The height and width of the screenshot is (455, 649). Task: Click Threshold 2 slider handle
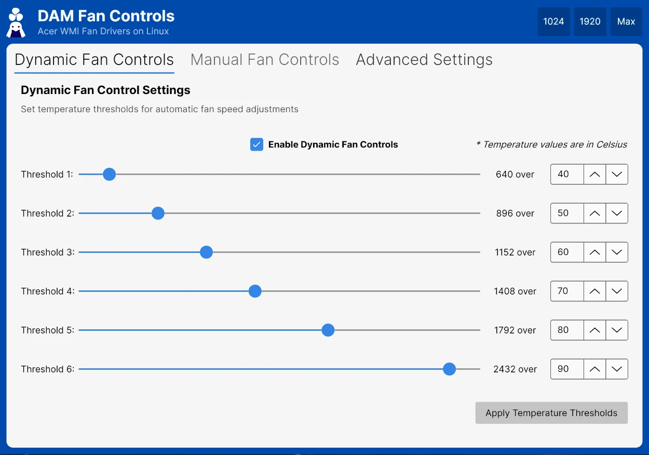pyautogui.click(x=158, y=213)
